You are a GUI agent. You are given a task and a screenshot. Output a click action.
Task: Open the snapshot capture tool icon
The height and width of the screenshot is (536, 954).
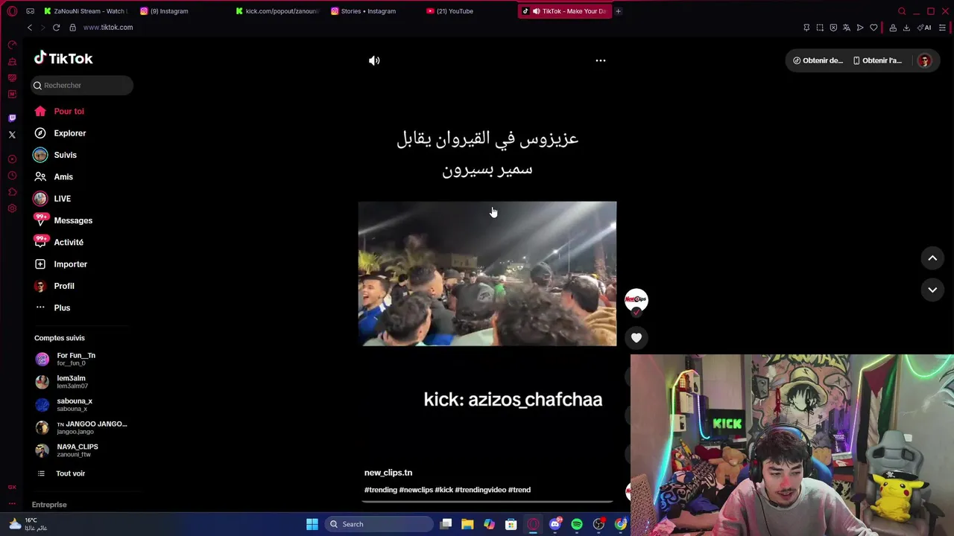pos(820,28)
